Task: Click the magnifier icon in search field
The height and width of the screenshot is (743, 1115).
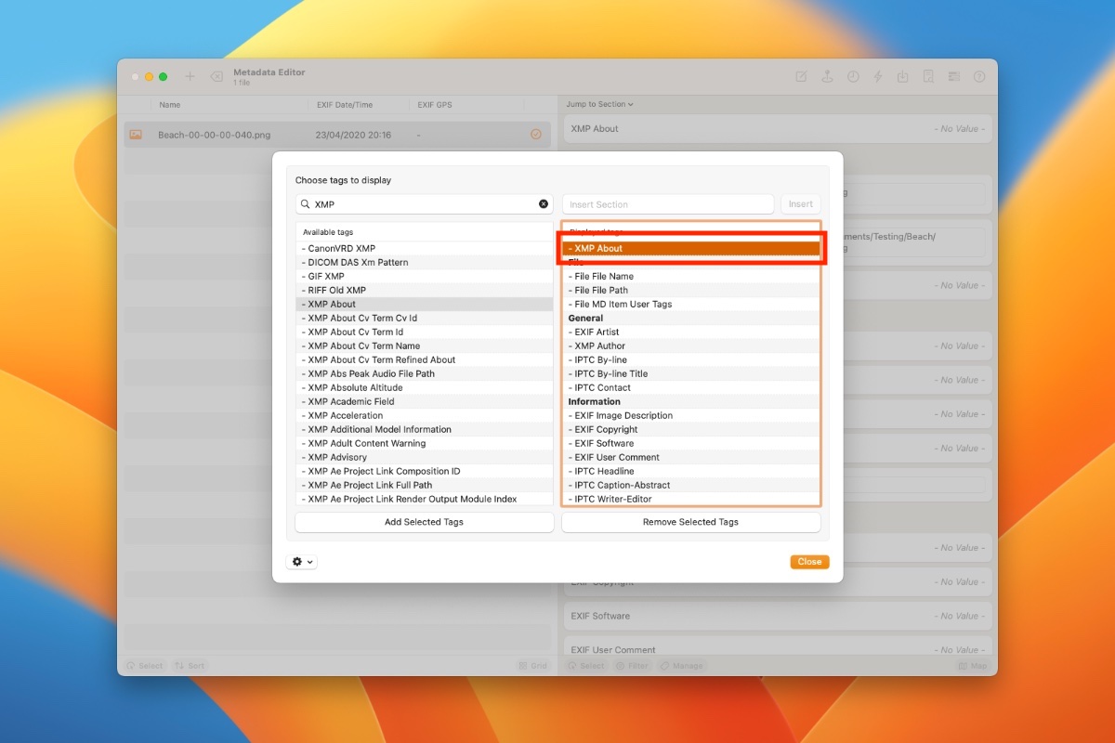Action: [305, 204]
